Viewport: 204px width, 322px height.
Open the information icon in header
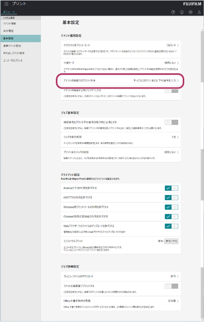coord(182,12)
